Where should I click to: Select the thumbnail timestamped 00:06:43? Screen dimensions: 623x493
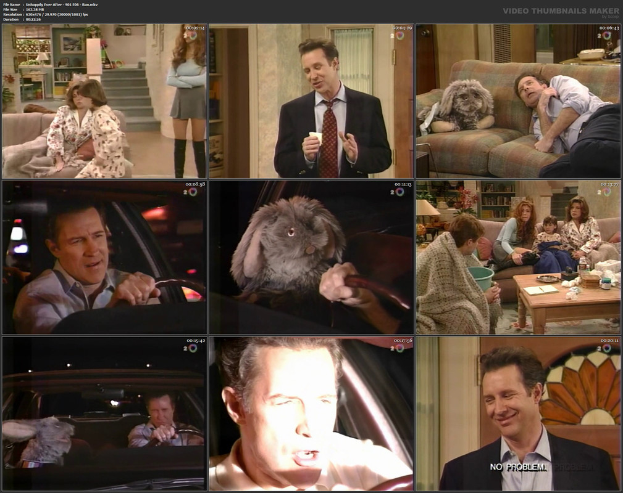(x=518, y=100)
